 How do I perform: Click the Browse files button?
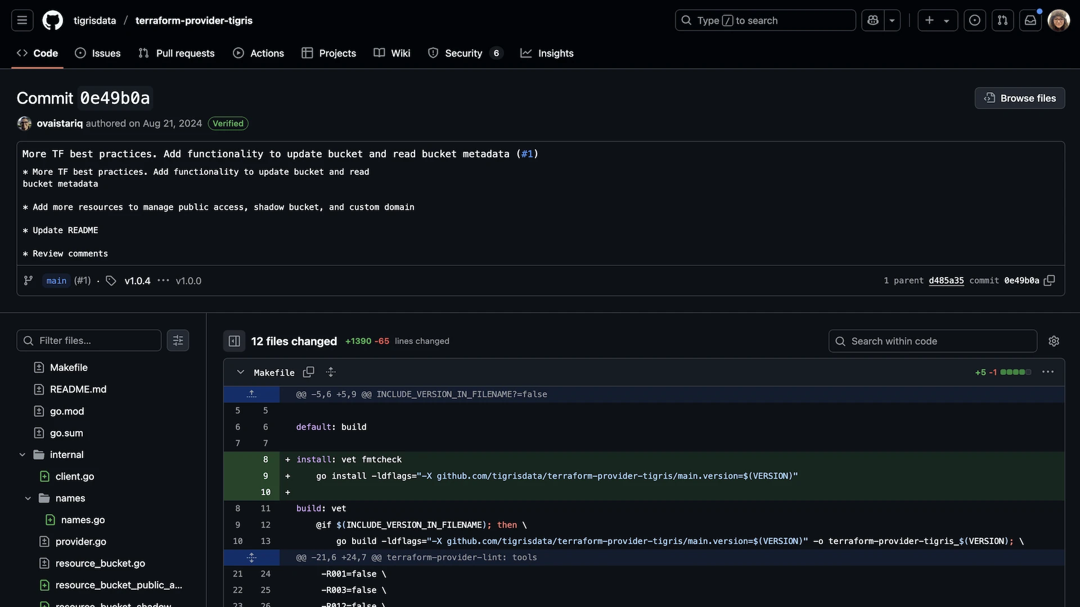[x=1019, y=98]
